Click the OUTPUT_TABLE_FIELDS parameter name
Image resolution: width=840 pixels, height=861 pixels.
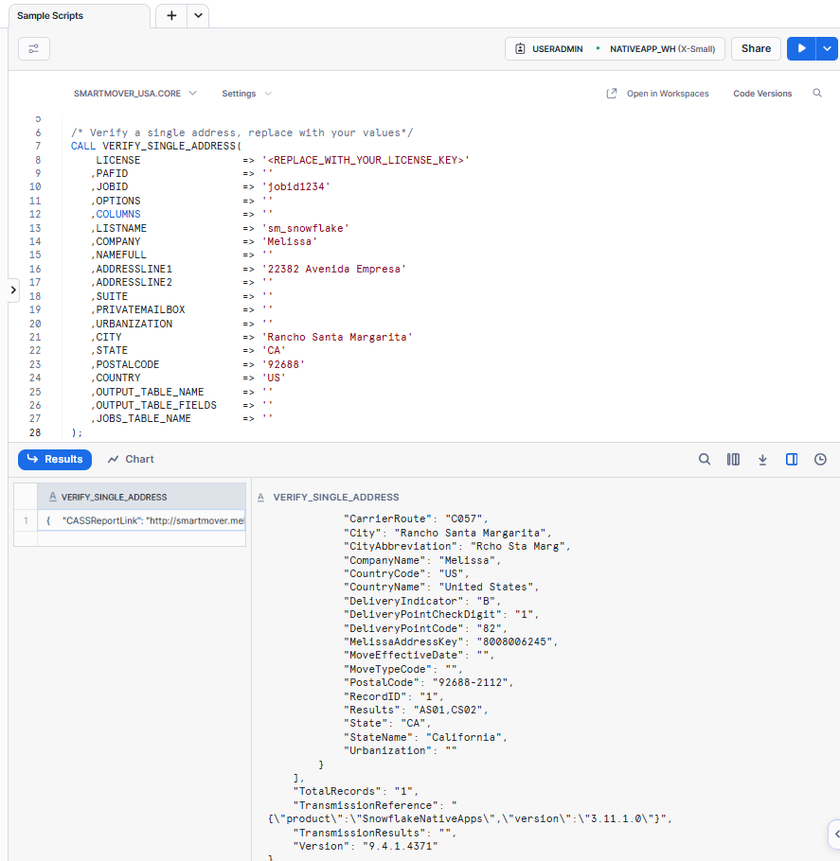click(156, 405)
